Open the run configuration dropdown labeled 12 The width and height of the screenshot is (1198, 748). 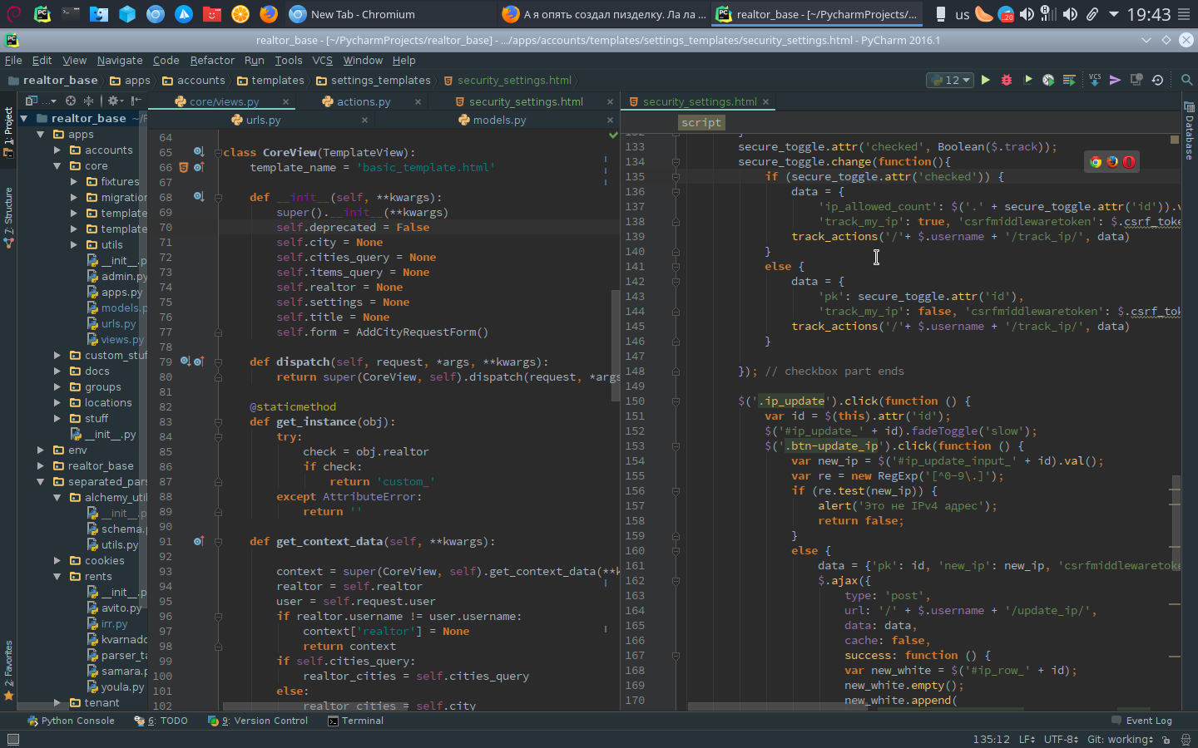tap(950, 80)
